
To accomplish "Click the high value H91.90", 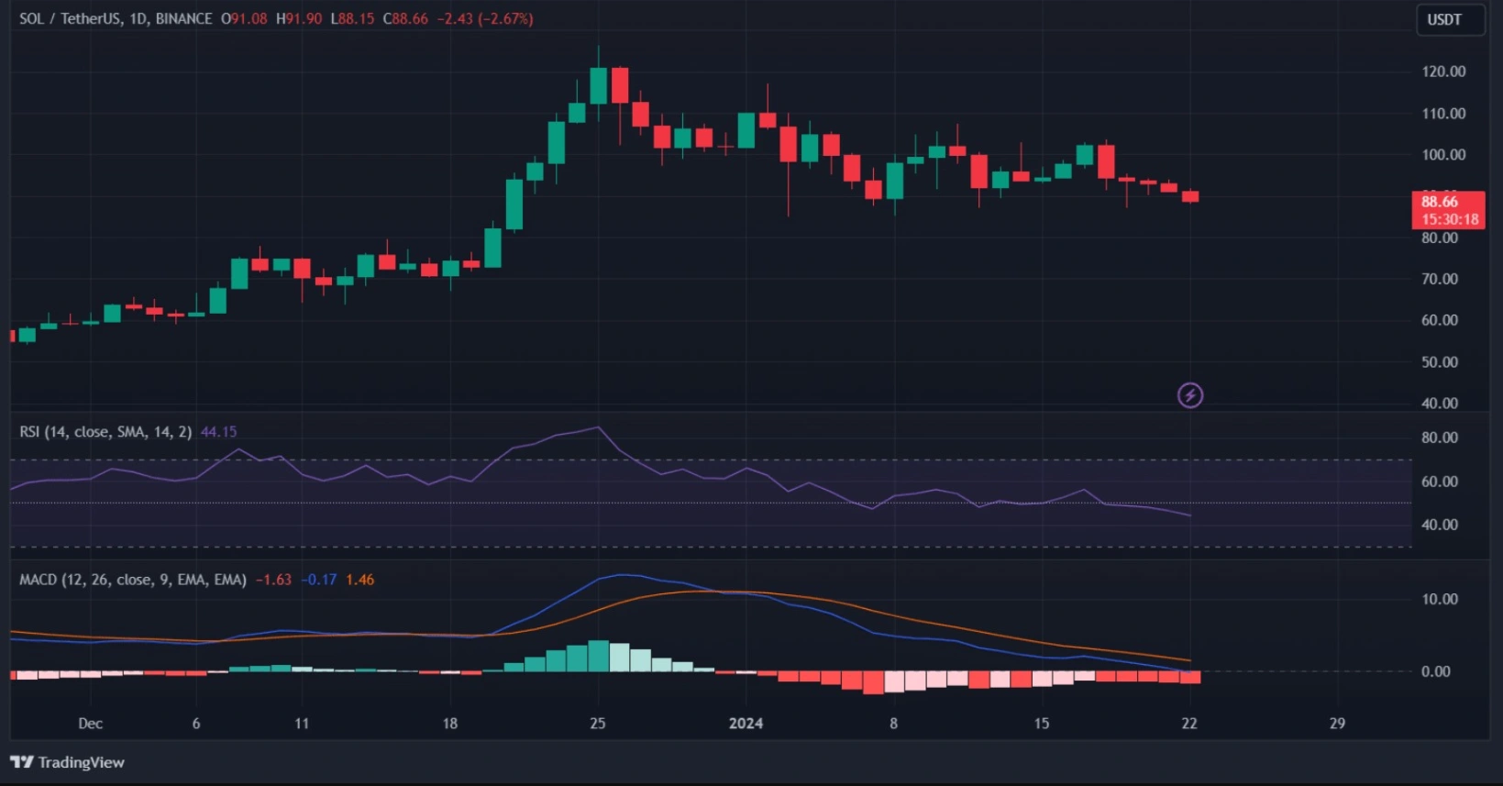I will (299, 18).
